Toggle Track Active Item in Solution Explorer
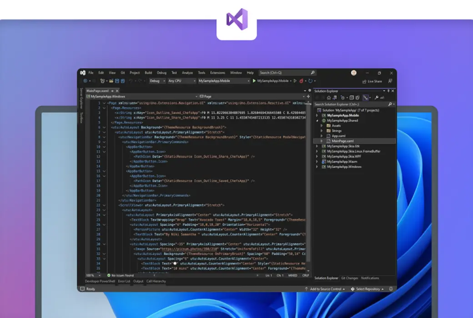 (366, 97)
